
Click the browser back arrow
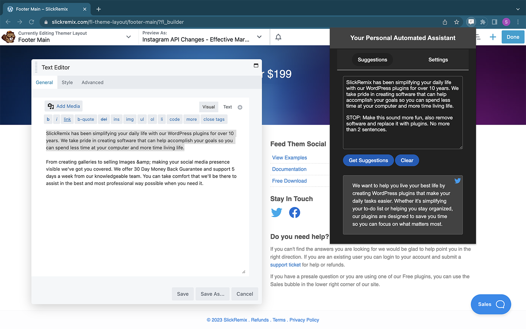8,22
